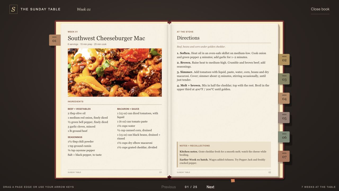The height and width of the screenshot is (191, 339).
Task: Click the Sunday Table 'S' logo icon
Action: point(14,9)
